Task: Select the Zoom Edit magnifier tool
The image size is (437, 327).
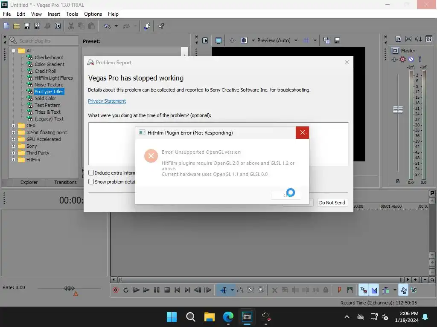Action: [261, 290]
